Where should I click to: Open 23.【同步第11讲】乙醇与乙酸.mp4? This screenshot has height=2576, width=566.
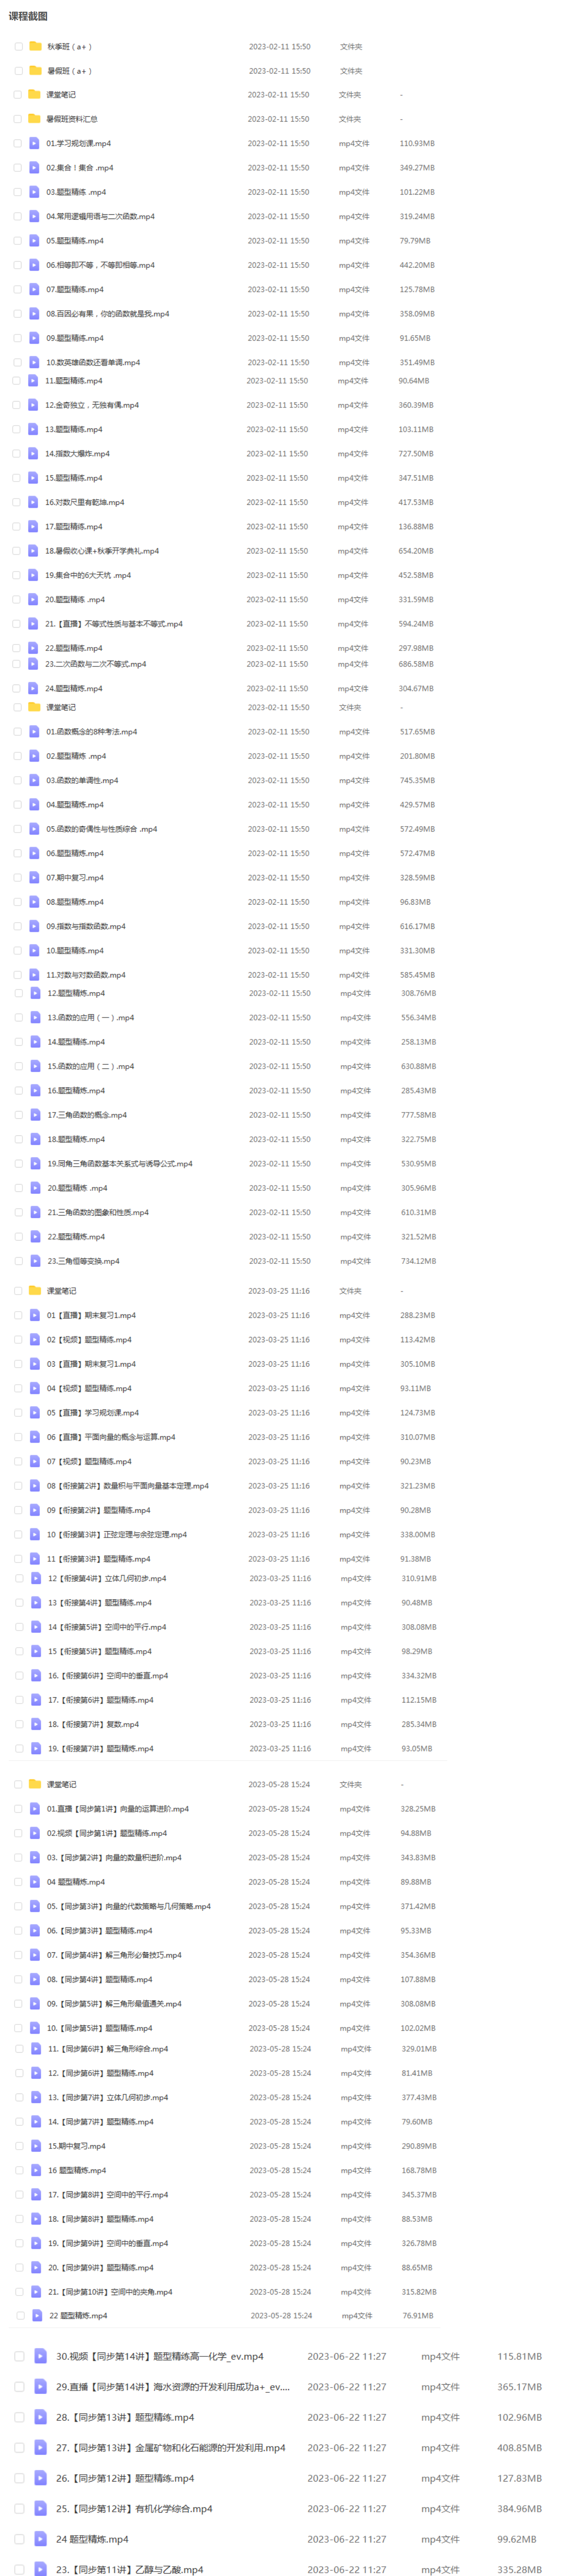[x=129, y=2569]
